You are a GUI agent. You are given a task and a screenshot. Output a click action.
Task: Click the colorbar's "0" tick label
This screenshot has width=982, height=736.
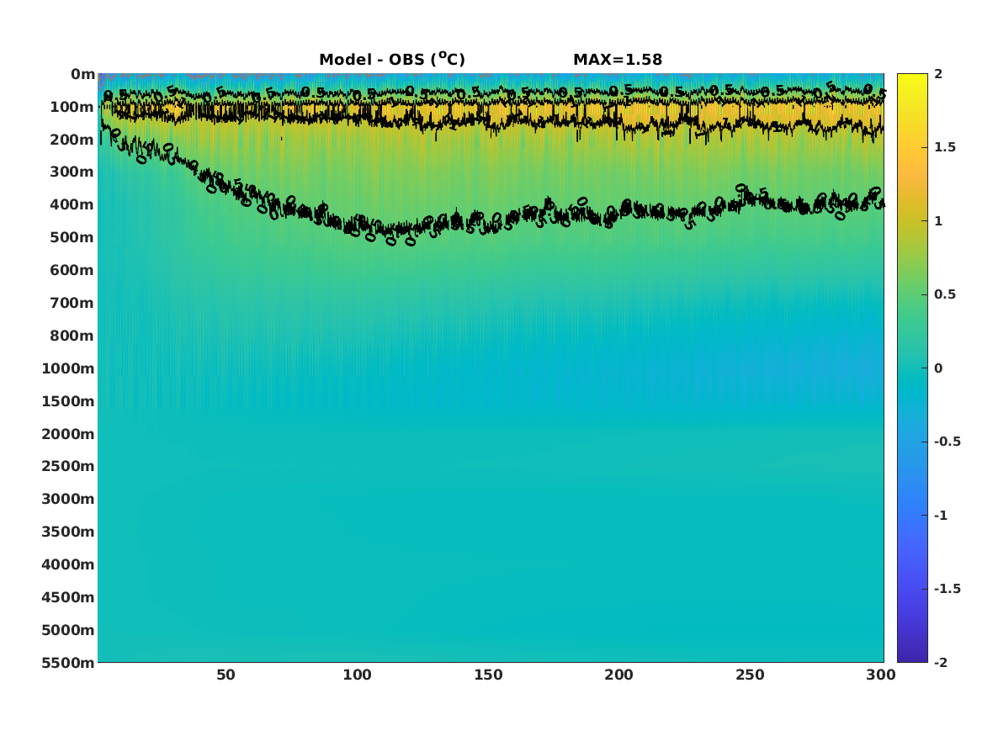938,368
